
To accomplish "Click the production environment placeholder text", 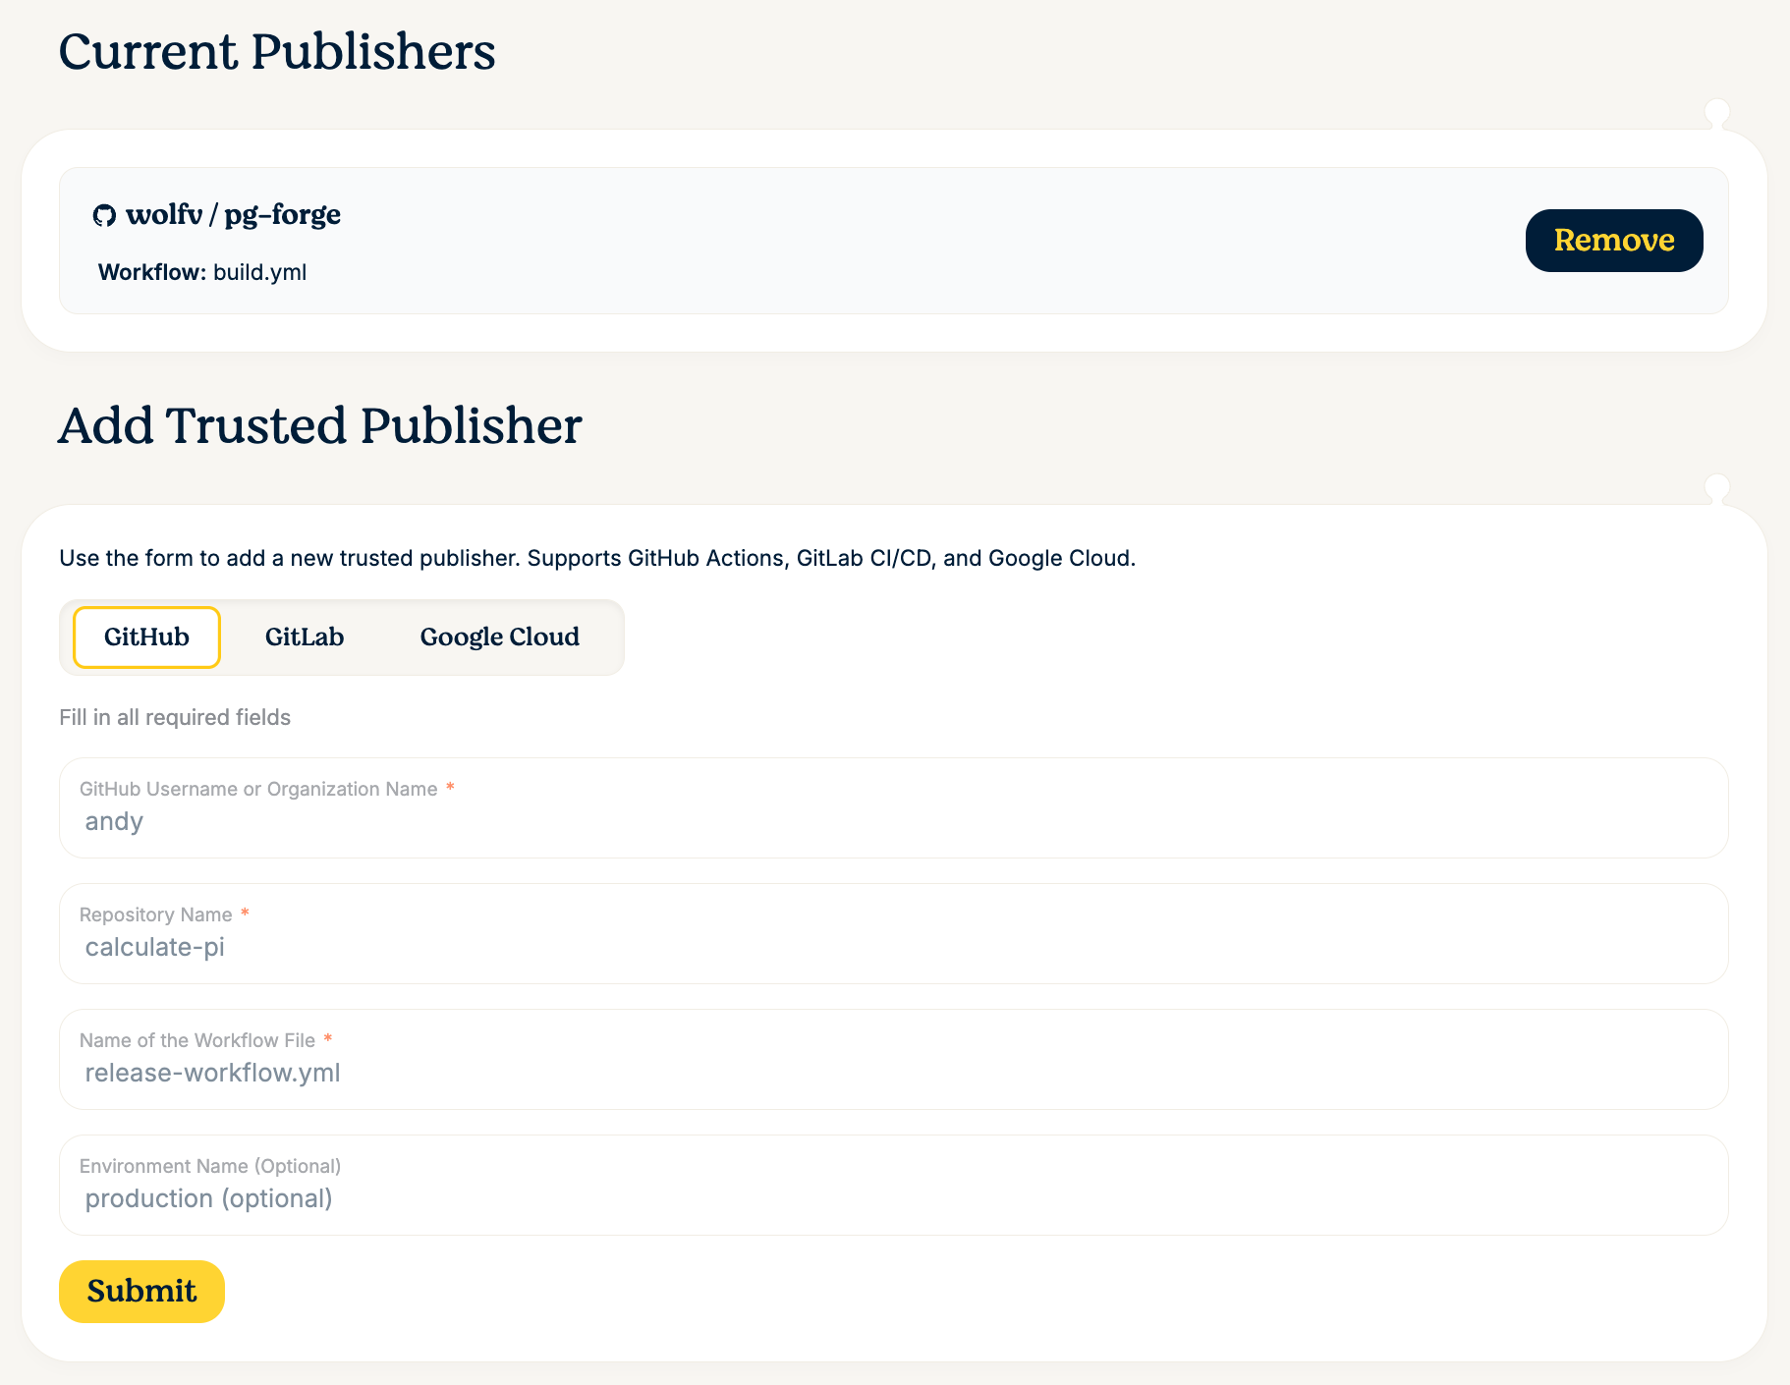I will pos(208,1198).
